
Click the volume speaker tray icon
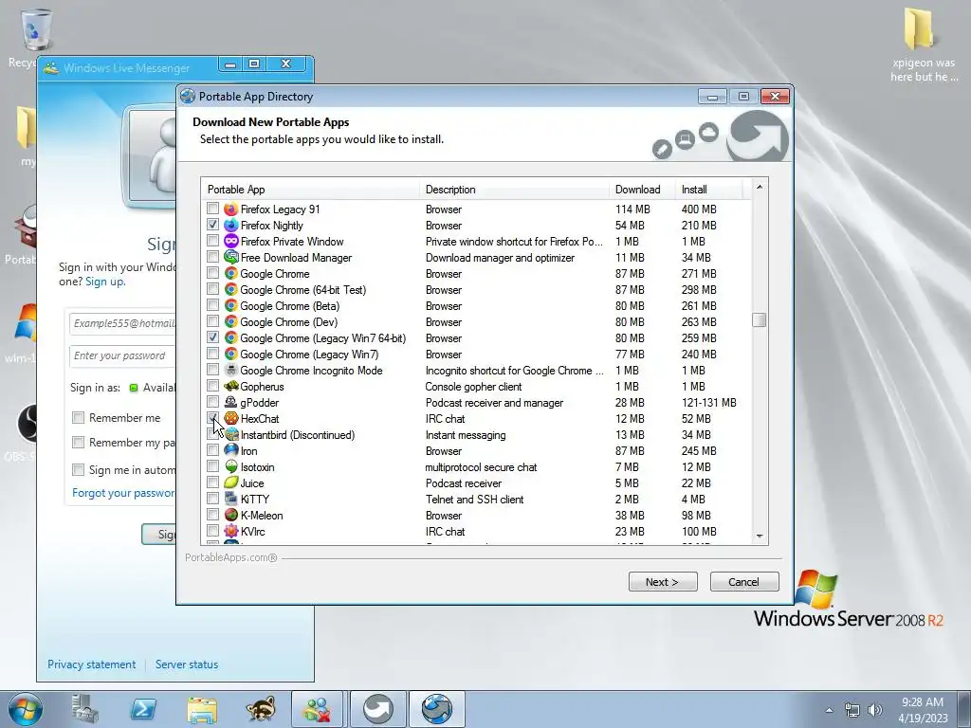[x=875, y=710]
